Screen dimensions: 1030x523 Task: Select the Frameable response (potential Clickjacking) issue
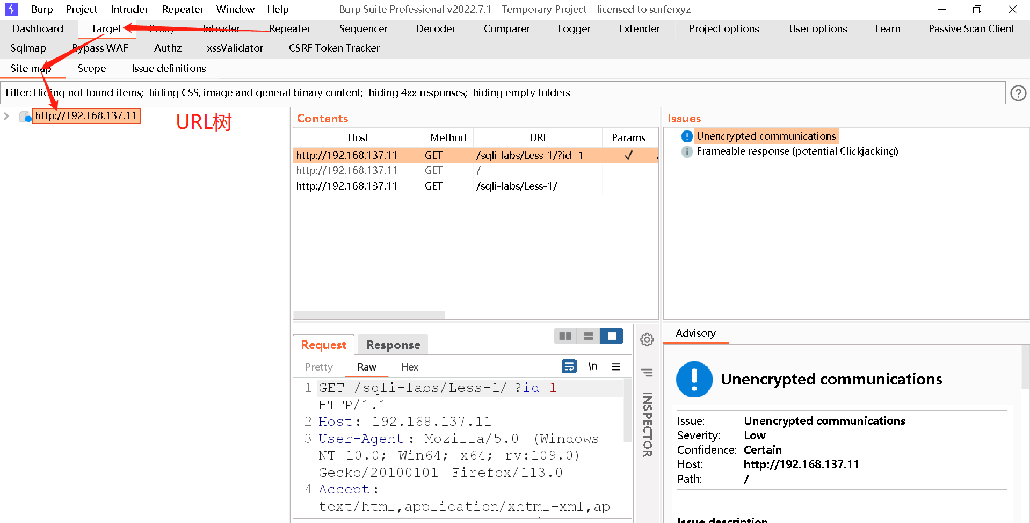pyautogui.click(x=797, y=151)
